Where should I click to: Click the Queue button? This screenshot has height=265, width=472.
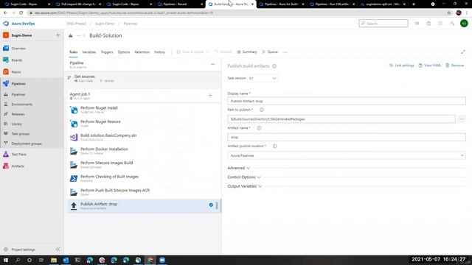pyautogui.click(x=271, y=52)
